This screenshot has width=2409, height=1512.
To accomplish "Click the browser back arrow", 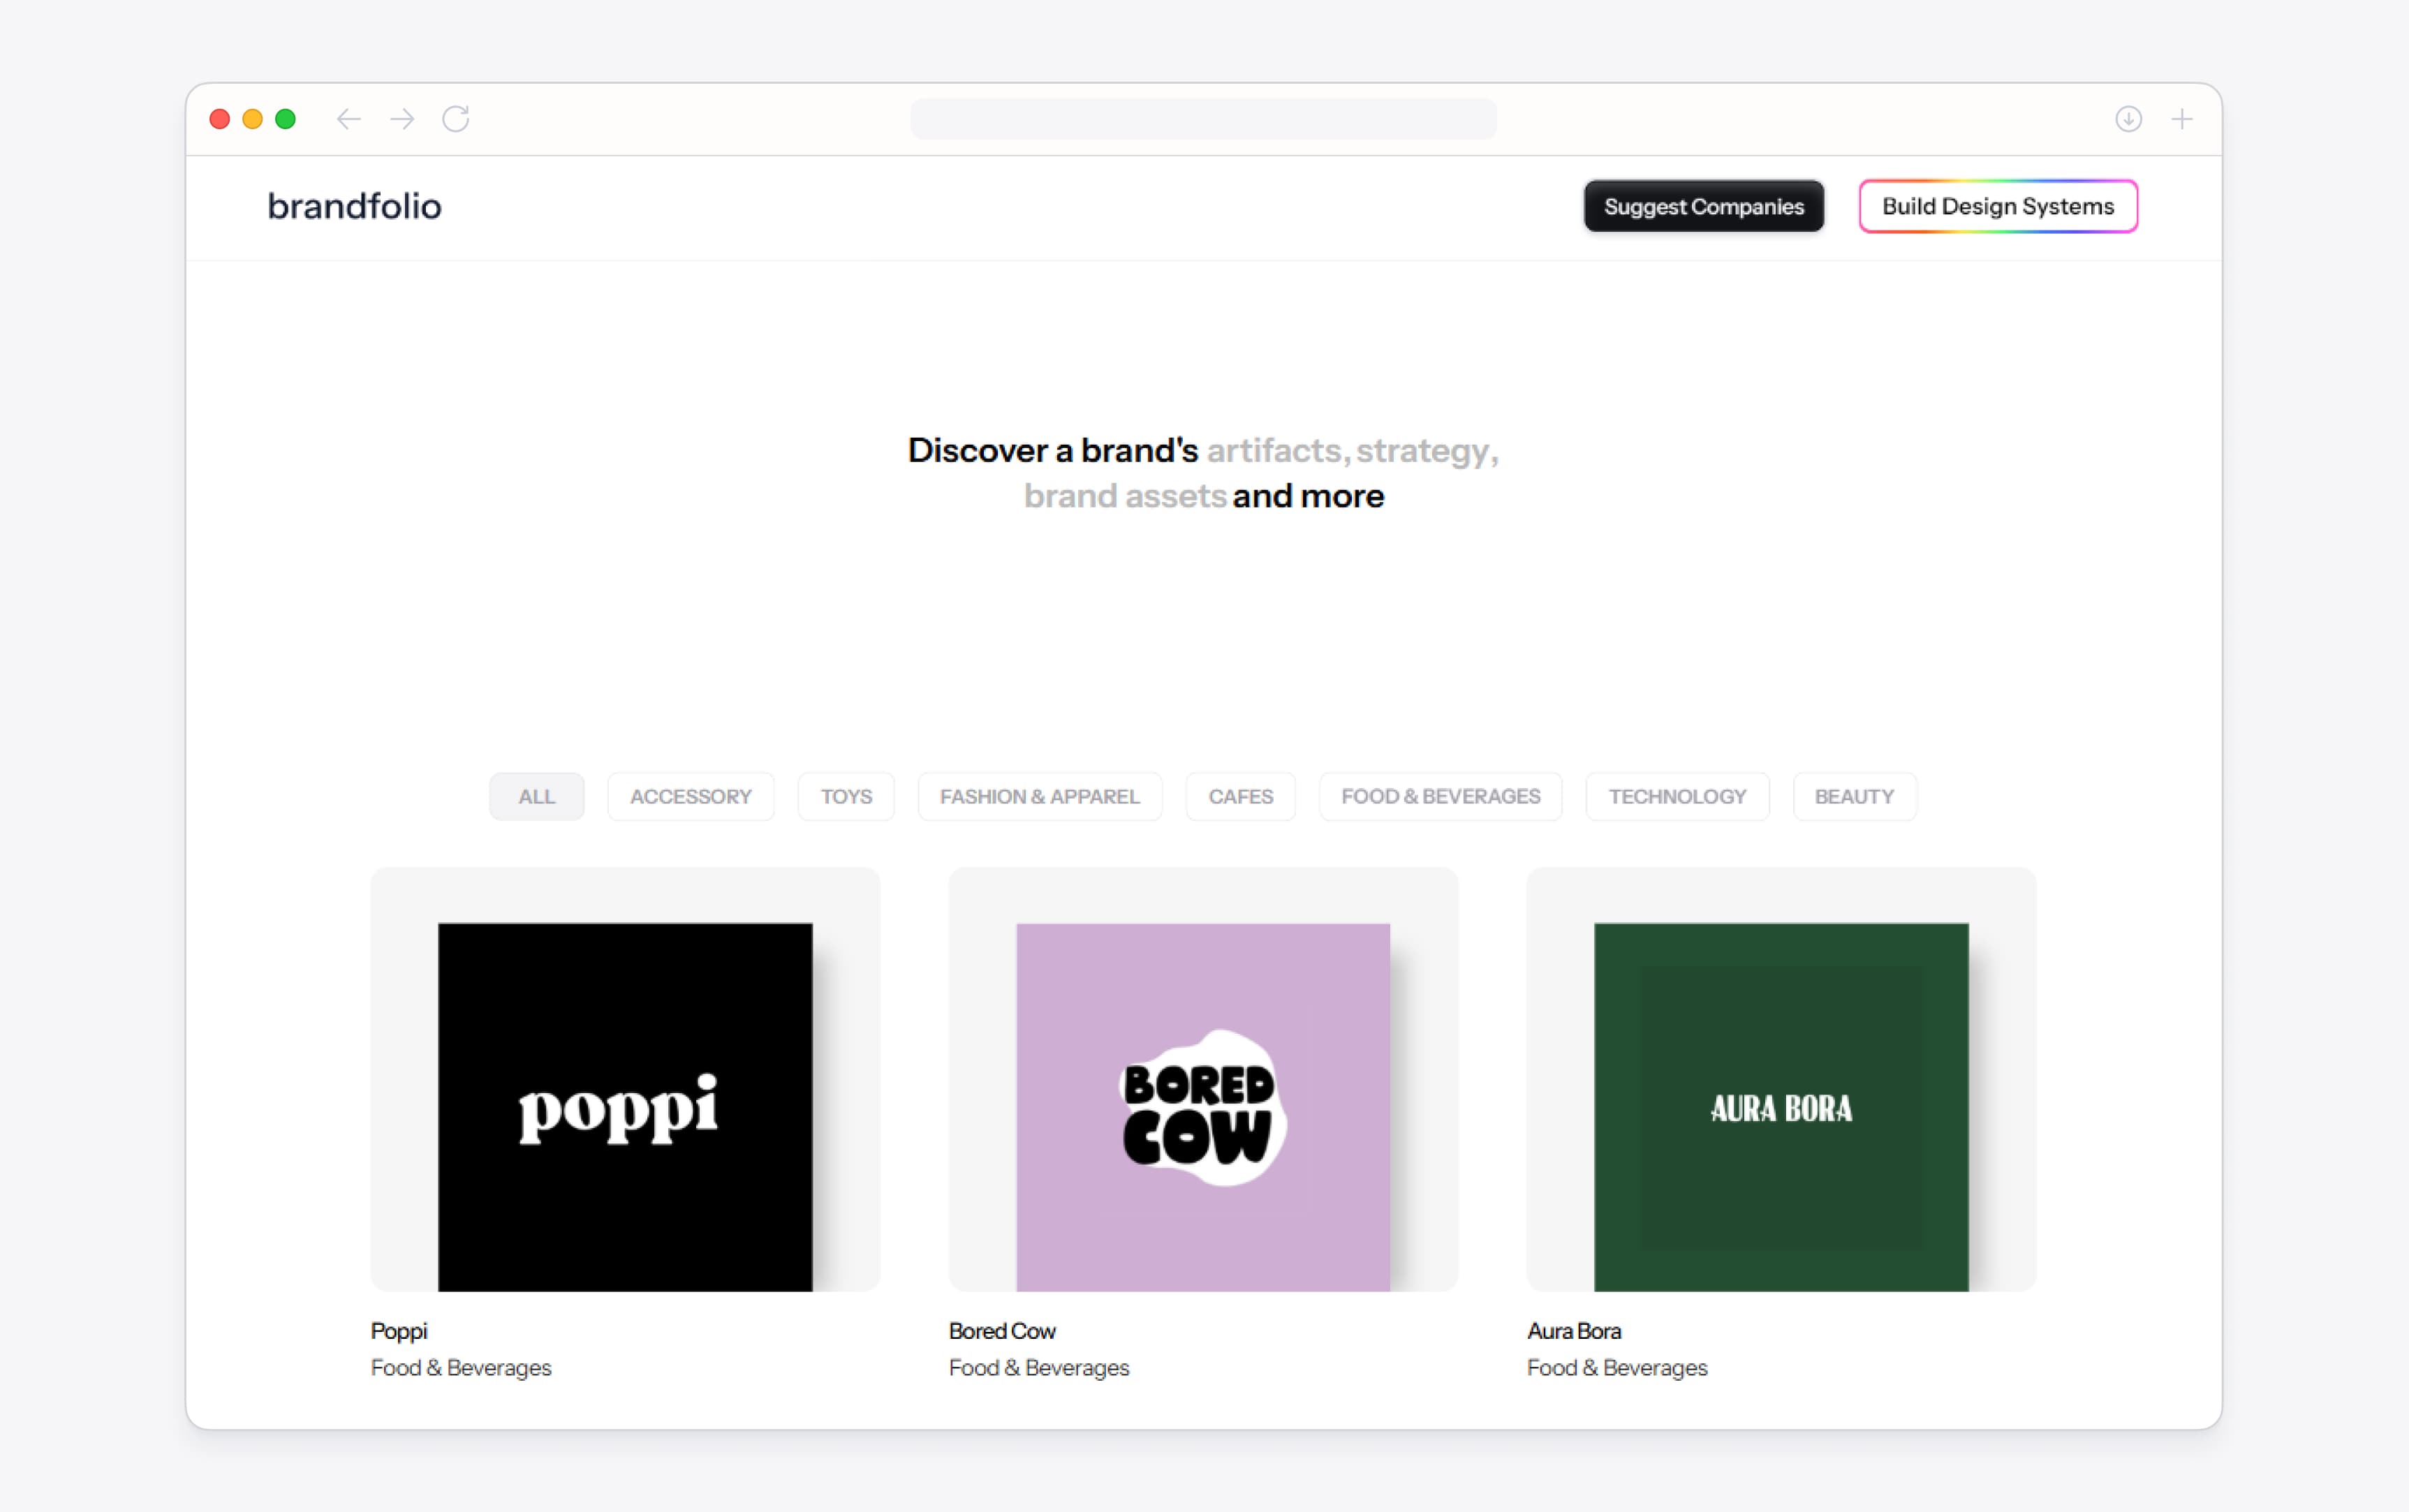I will point(348,119).
